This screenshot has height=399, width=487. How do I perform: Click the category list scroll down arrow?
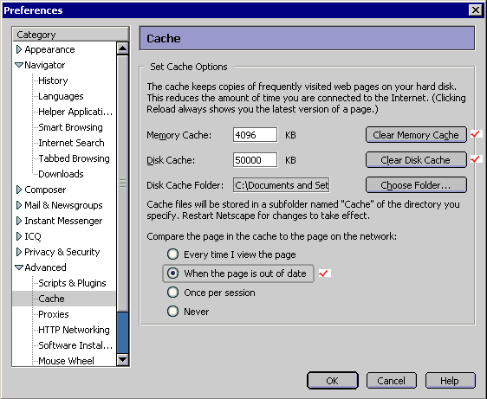123,360
